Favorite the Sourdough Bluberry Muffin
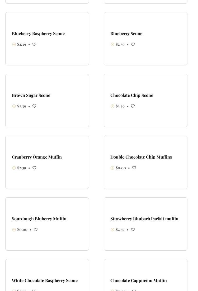This screenshot has width=198, height=291. click(x=36, y=230)
